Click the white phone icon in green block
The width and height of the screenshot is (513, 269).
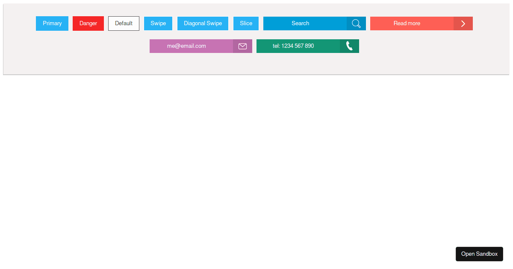[349, 46]
